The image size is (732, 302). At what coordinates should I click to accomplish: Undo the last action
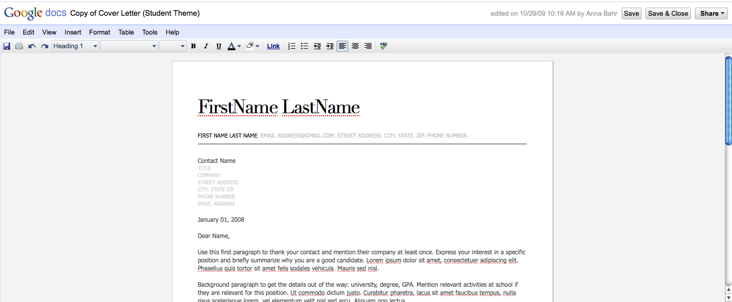(32, 46)
